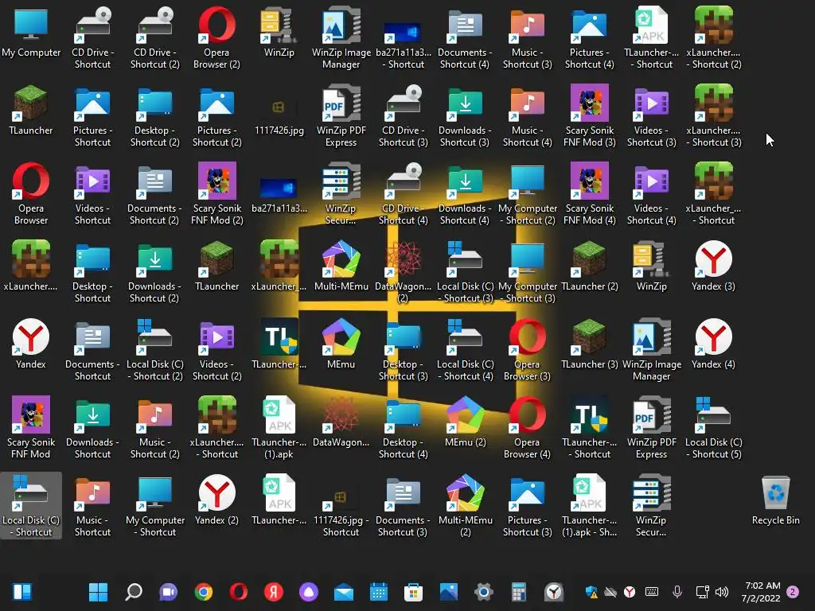Click Local Disk (C) - Shortcut (5) icon
Screen dimensions: 815x611
714,427
